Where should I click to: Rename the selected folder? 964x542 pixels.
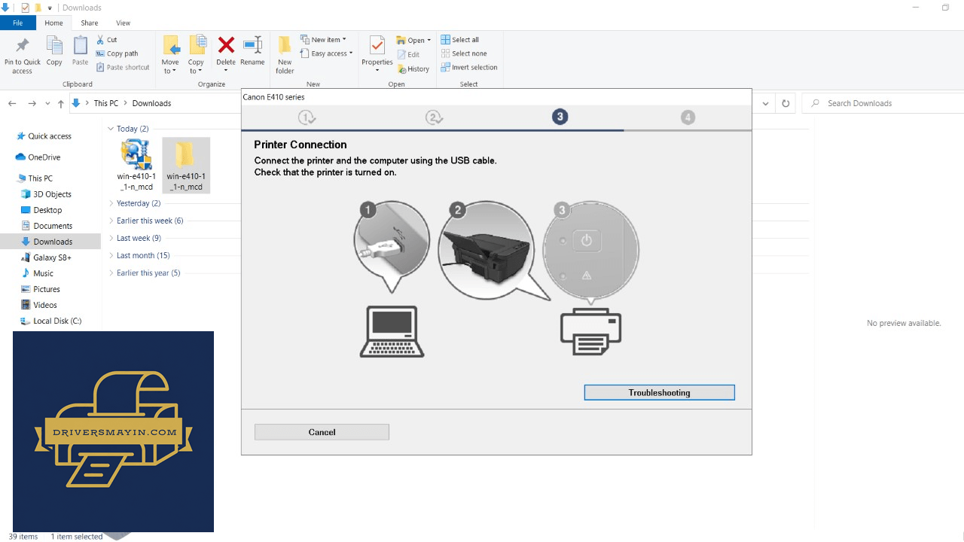pyautogui.click(x=252, y=51)
